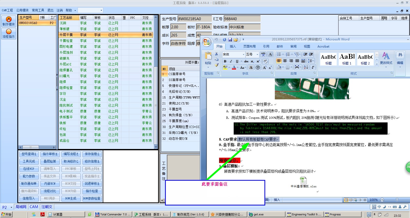Expand the font color dropdown arrow

[x=238, y=67]
